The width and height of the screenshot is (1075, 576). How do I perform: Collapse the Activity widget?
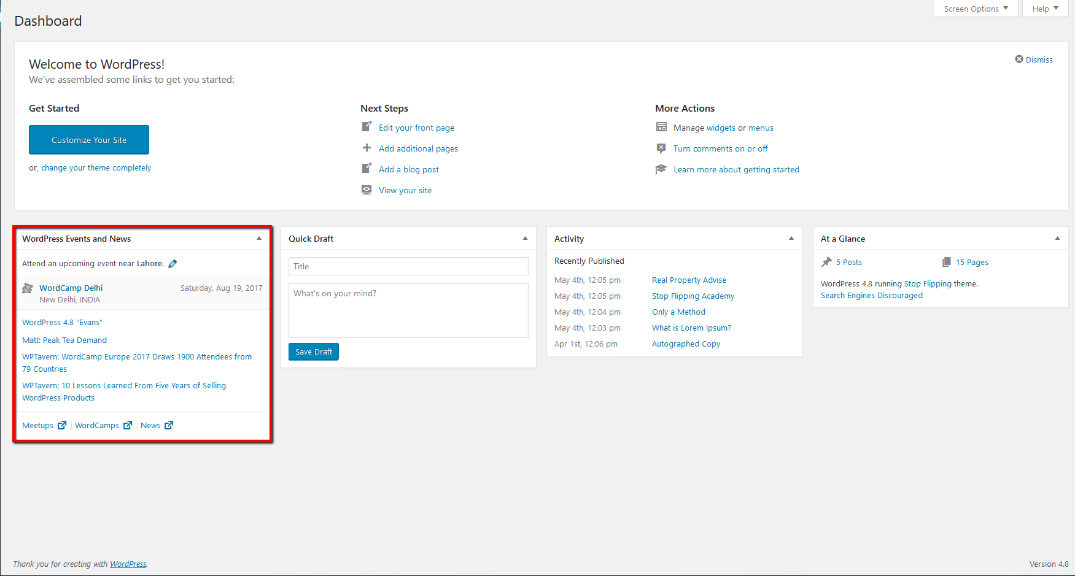pos(791,239)
